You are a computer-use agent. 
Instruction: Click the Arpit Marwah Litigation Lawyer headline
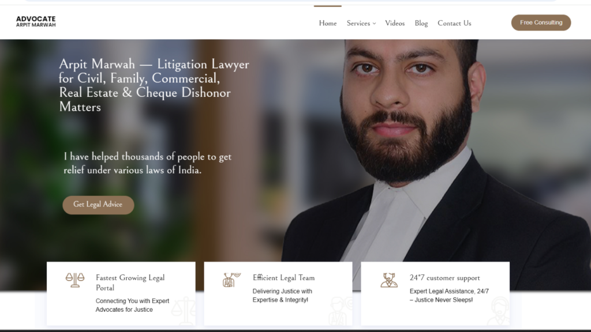coord(154,85)
